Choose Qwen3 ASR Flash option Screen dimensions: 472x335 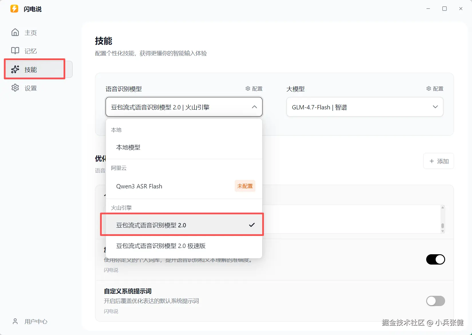(184, 186)
